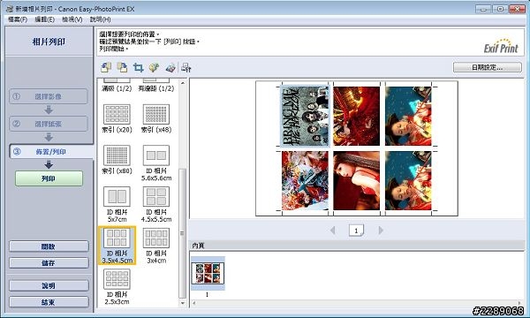Open the 檔案(F) menu

pos(18,19)
